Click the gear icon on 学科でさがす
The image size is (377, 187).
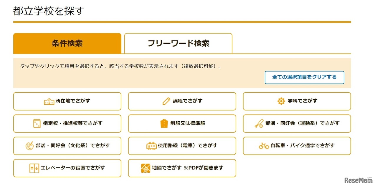[x=281, y=101]
